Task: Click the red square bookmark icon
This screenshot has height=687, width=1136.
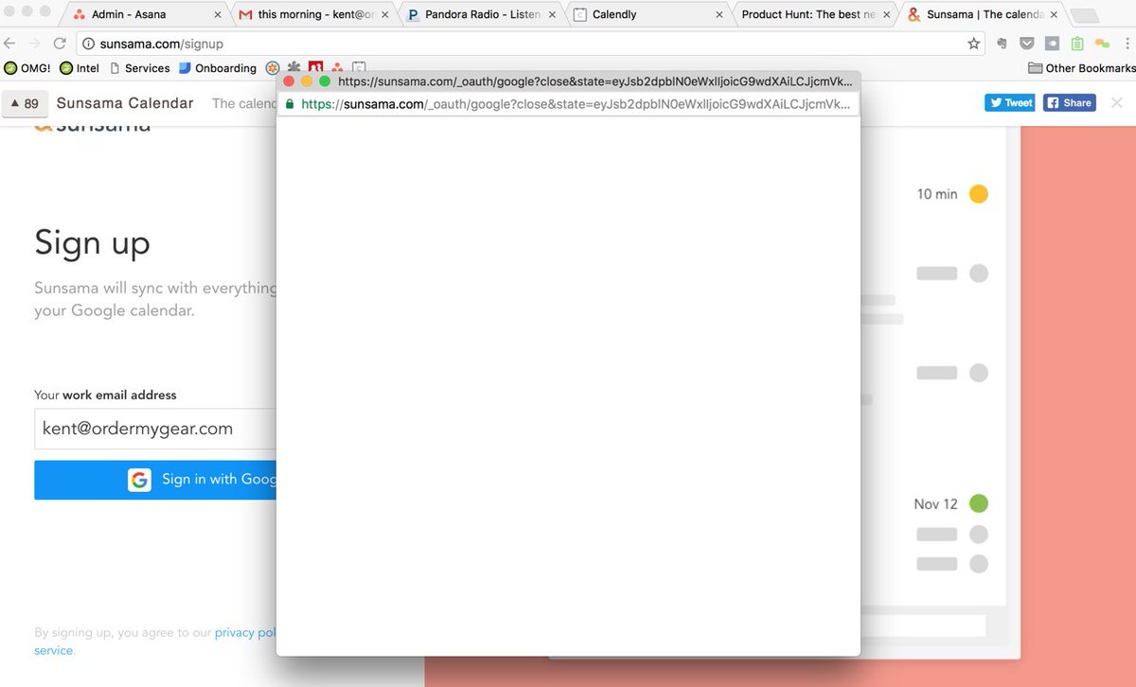Action: pos(315,68)
